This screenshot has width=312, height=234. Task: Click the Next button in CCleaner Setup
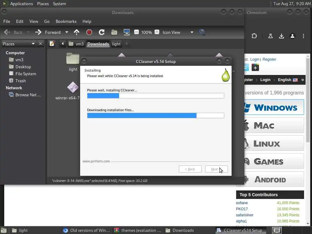click(216, 169)
